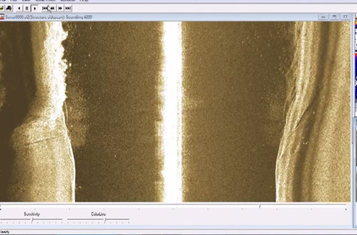Click the Open file toolbar icon

1,8
